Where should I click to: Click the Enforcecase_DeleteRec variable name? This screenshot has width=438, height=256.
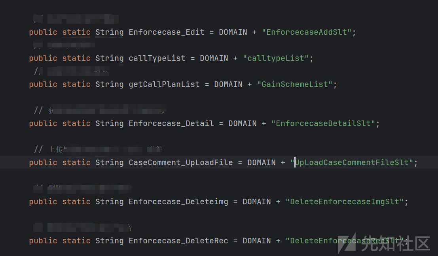click(x=178, y=240)
